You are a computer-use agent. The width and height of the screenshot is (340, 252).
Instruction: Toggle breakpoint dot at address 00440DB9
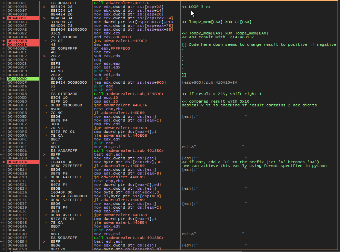click(x=3, y=41)
